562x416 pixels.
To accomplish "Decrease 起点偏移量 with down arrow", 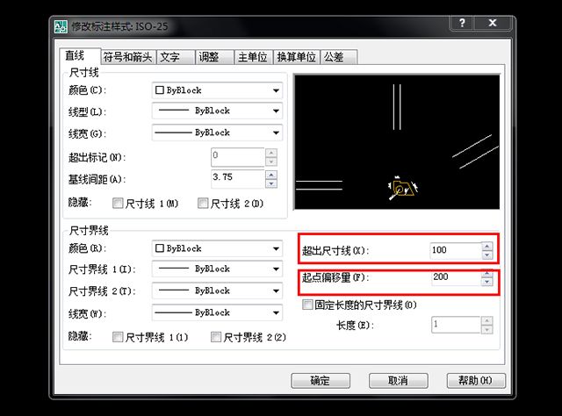I will click(487, 282).
